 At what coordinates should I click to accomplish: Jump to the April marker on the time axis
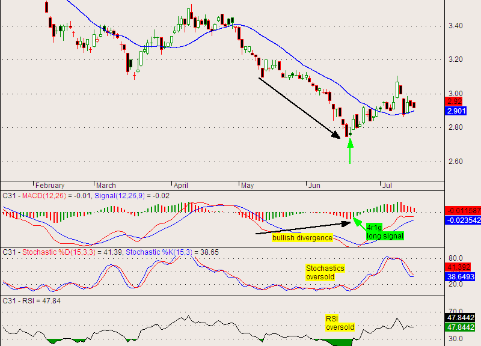click(x=181, y=185)
